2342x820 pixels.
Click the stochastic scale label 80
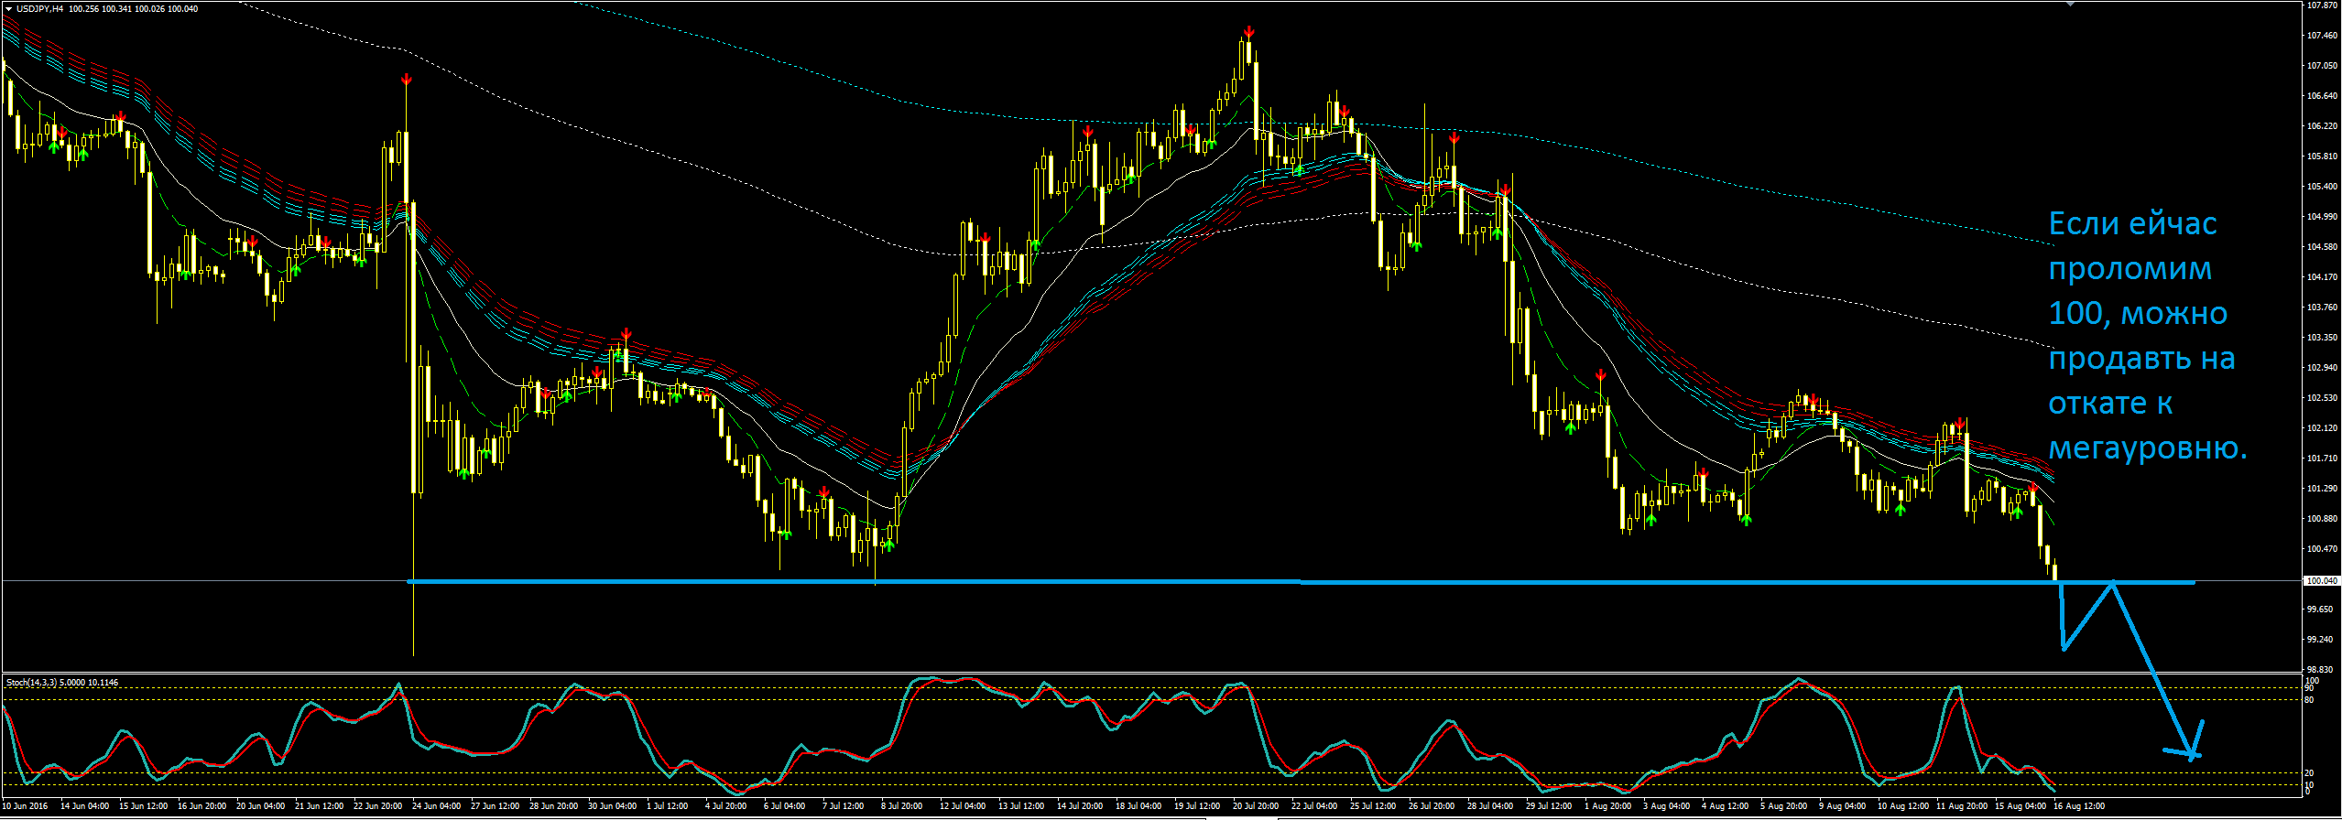coord(2309,700)
